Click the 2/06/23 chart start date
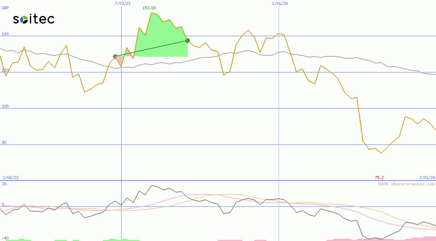 coord(10,178)
